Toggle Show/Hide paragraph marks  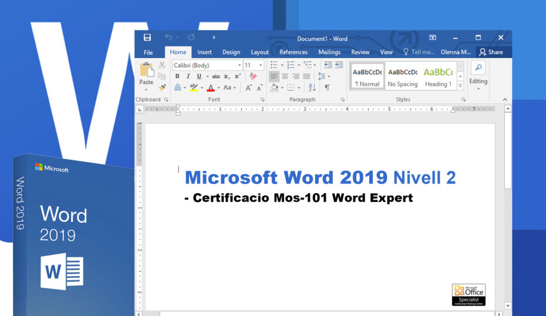tap(327, 88)
